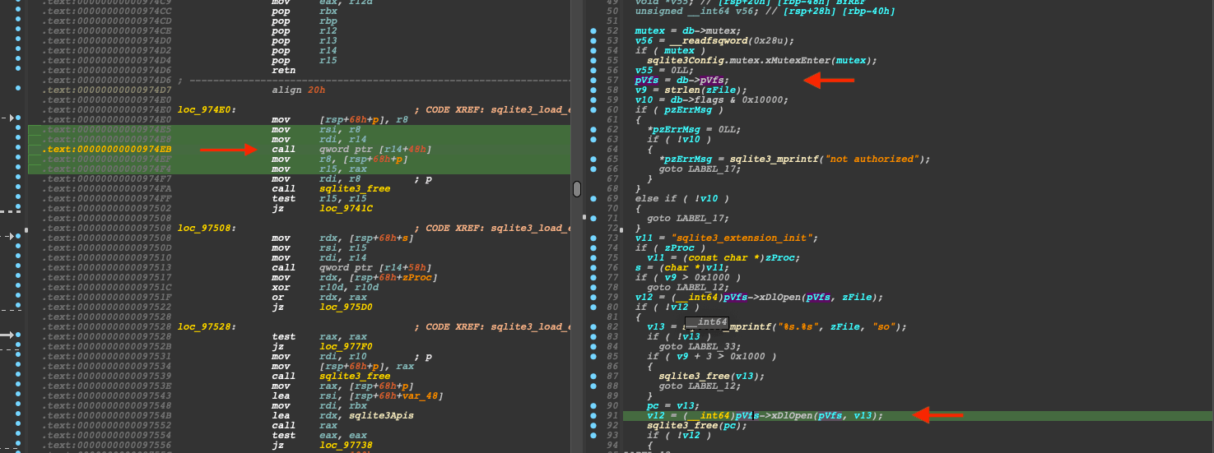Toggle breakpoint dot on pseudocode line 91
This screenshot has height=453, width=1214.
593,416
